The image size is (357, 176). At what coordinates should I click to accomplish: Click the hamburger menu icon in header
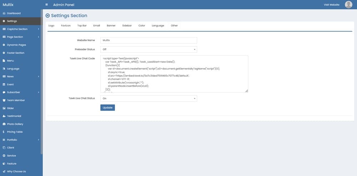47,5
